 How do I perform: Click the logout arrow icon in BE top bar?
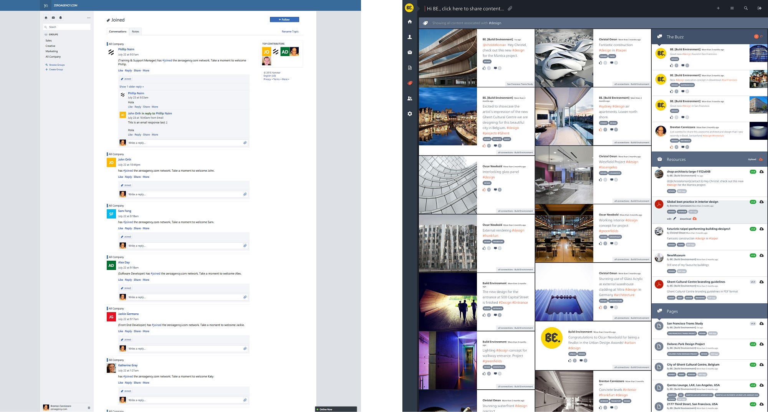click(x=760, y=8)
